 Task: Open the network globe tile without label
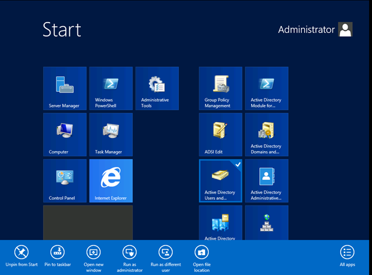[x=267, y=223]
